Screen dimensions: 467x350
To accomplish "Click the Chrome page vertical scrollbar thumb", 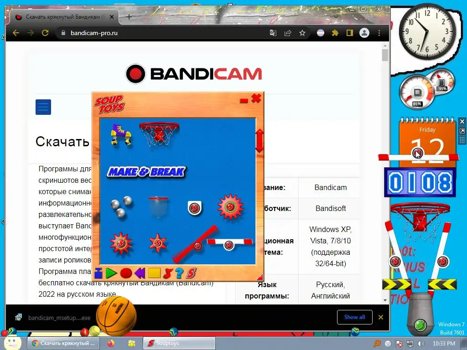I will pyautogui.click(x=385, y=55).
